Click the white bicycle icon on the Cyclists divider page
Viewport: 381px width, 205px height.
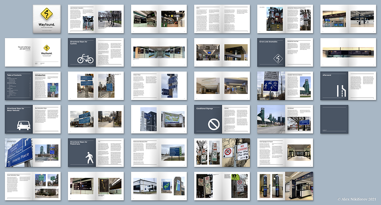click(x=85, y=59)
